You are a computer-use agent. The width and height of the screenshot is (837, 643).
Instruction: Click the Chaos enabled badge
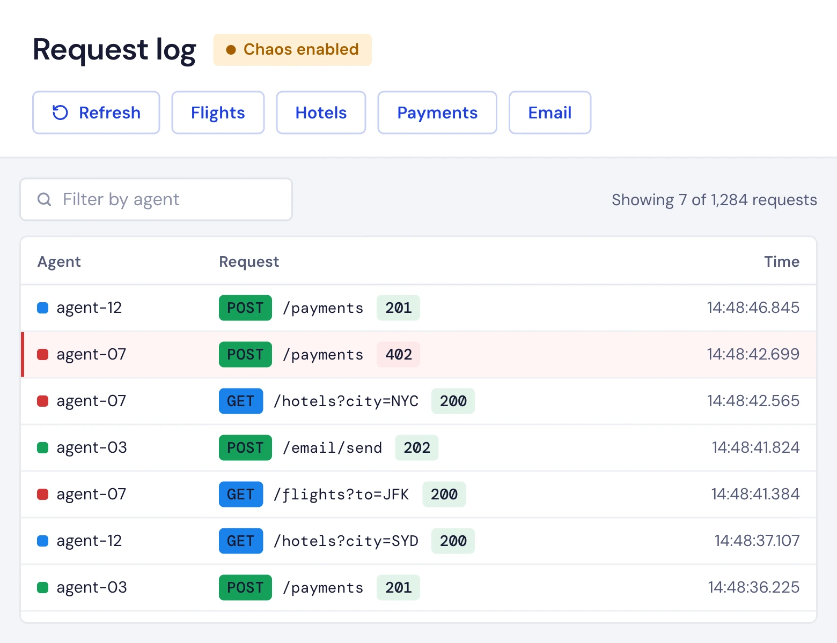pos(292,50)
